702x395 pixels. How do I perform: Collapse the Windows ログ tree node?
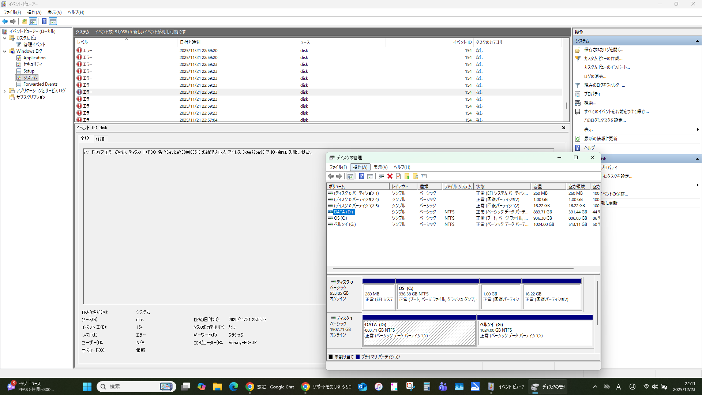click(x=4, y=51)
